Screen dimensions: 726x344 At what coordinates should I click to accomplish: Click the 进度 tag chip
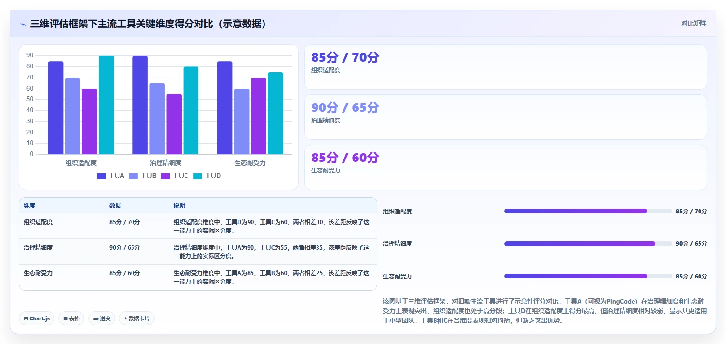102,318
